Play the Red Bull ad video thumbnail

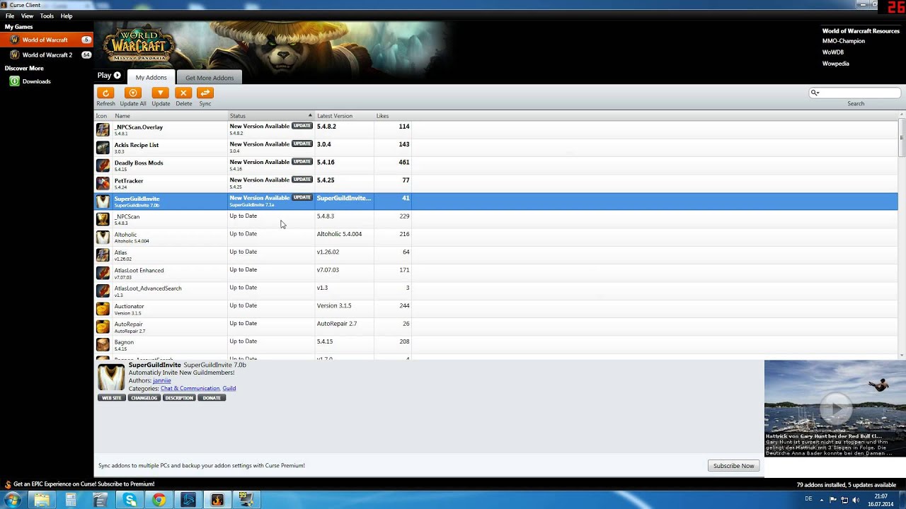pyautogui.click(x=835, y=409)
